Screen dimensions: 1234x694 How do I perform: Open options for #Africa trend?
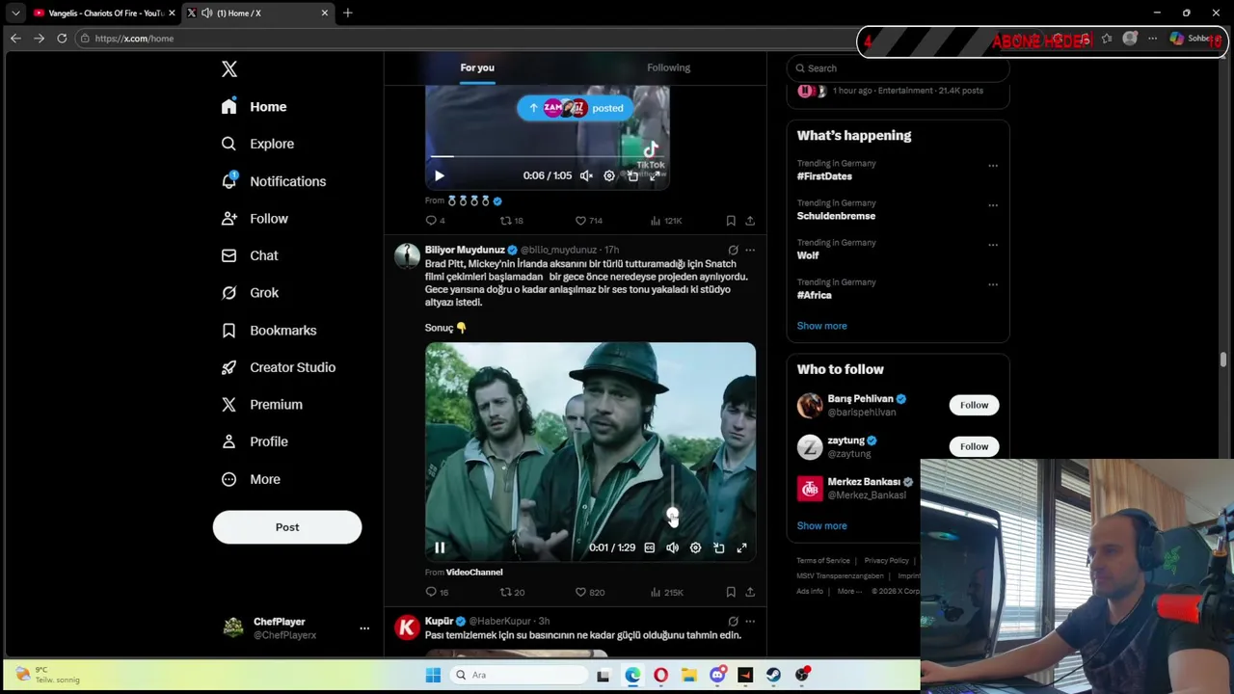pyautogui.click(x=993, y=284)
